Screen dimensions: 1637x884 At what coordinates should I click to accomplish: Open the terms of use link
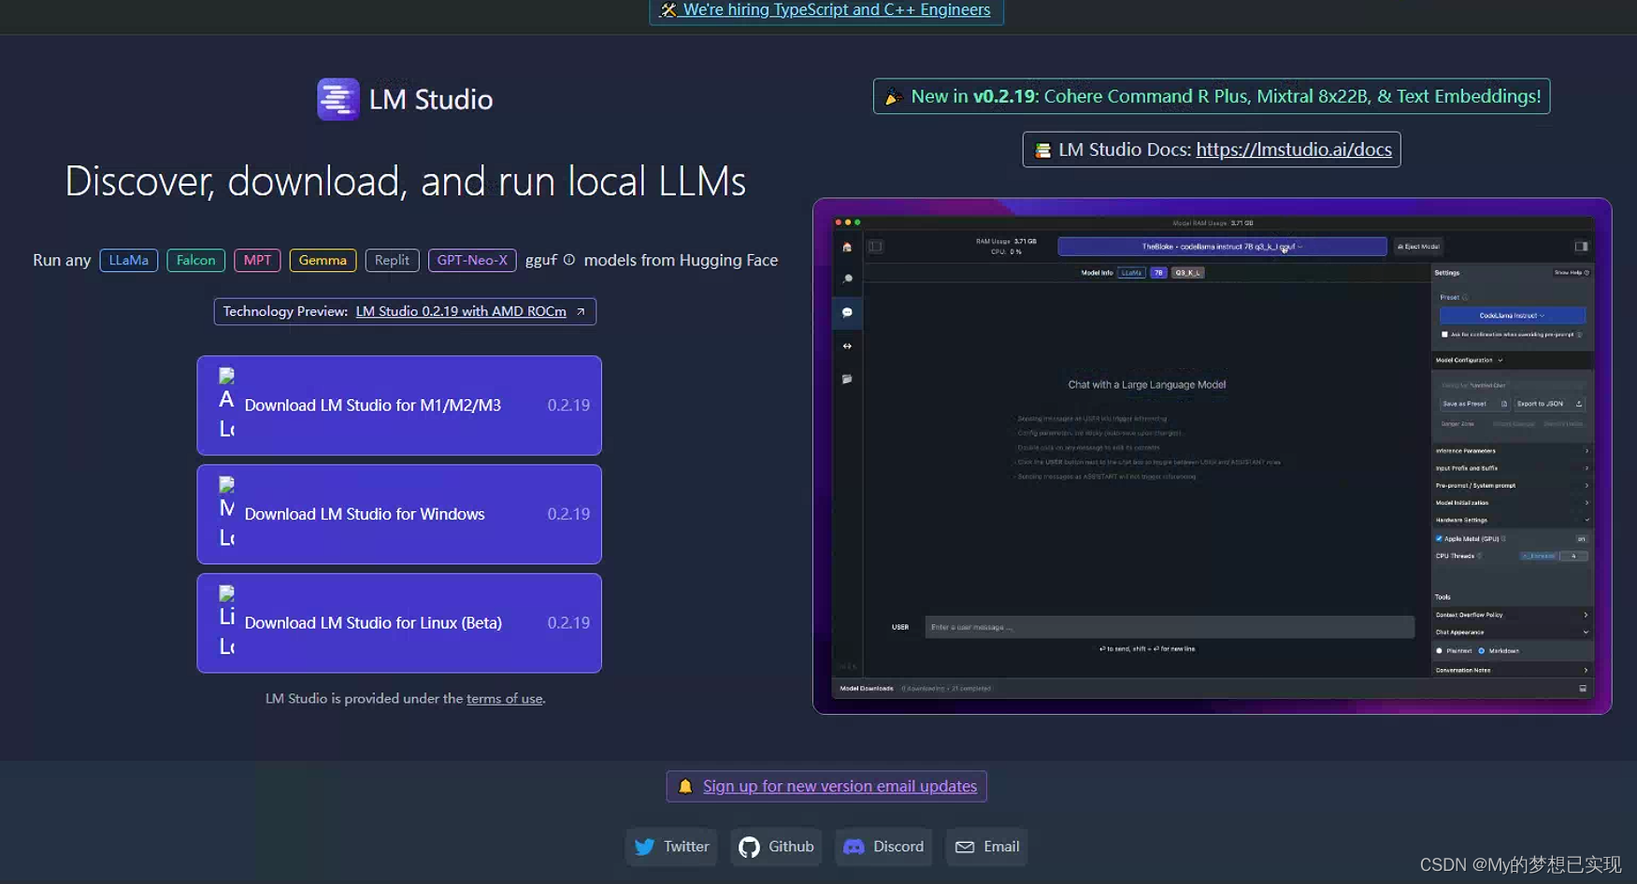pos(505,699)
